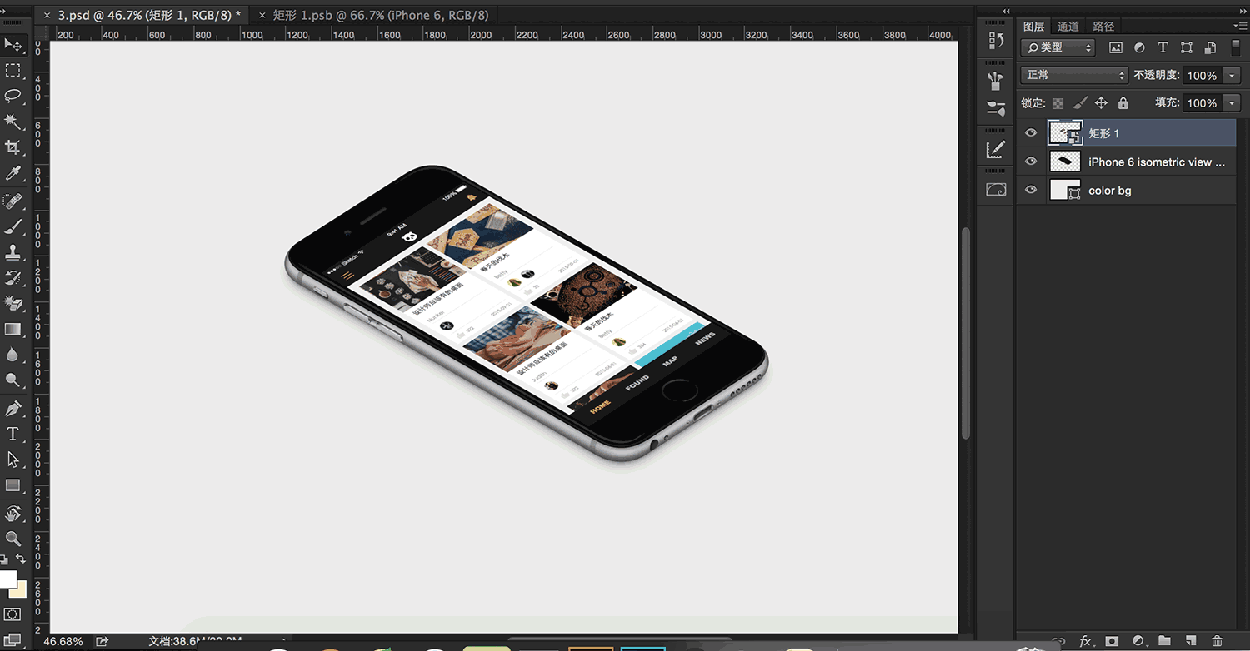This screenshot has width=1250, height=651.
Task: Toggle lock image pixels brush icon
Action: (x=1079, y=103)
